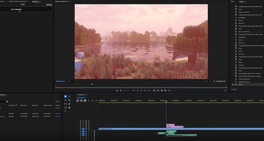
Task: Open the Fit zoom level dropdown
Action: coord(72,81)
